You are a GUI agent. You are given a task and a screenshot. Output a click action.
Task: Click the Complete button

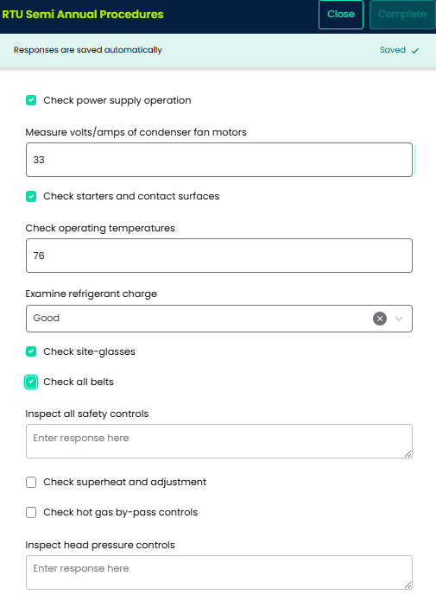tap(402, 15)
